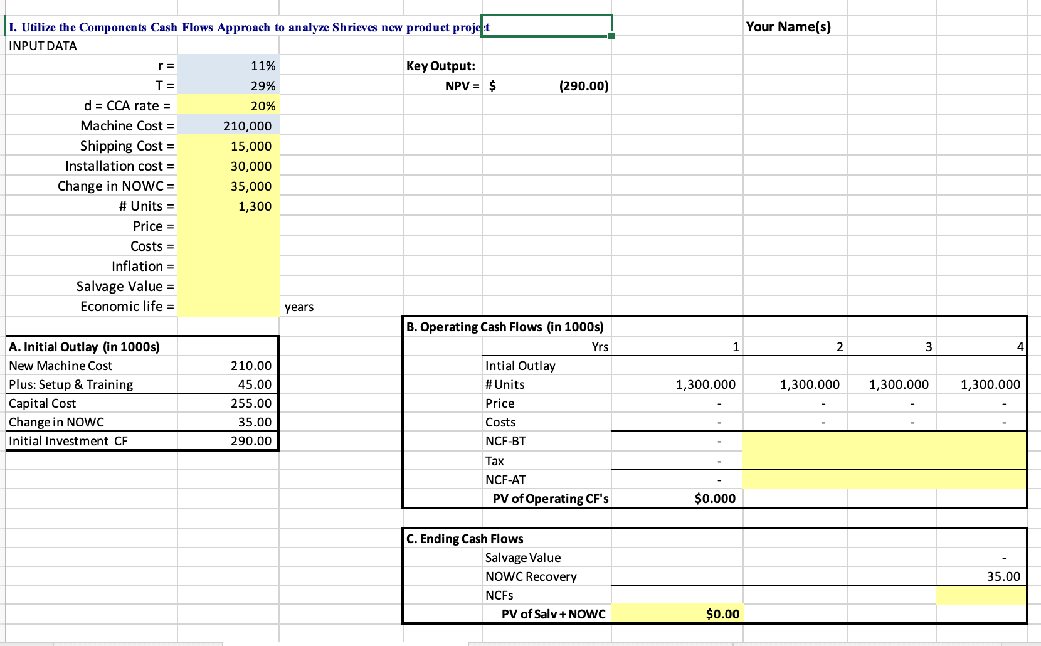Click the year 3 column header
Screen dimensions: 1041x646
pyautogui.click(x=891, y=347)
